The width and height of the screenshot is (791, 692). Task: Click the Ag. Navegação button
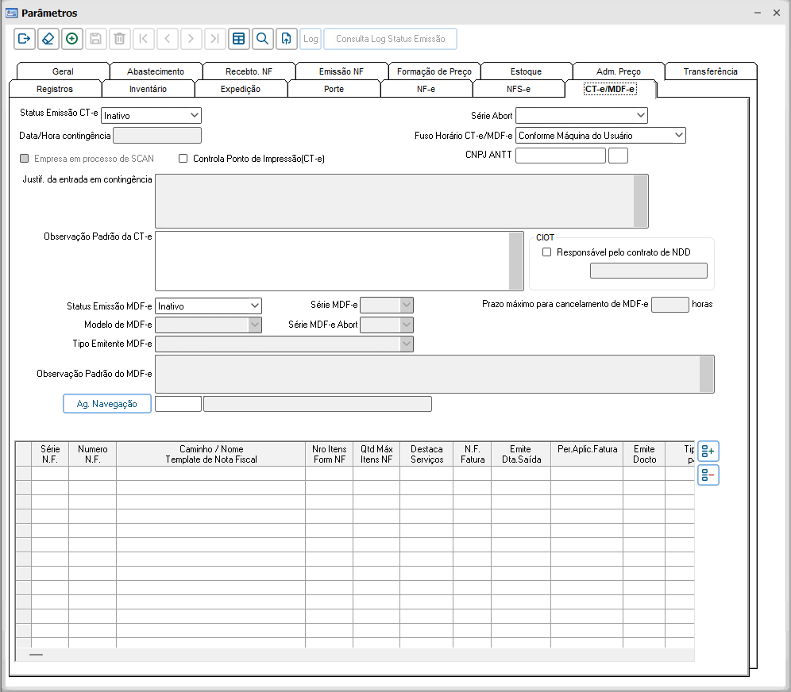[x=106, y=404]
